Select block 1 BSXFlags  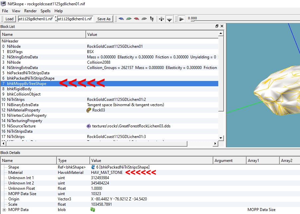click(109, 52)
